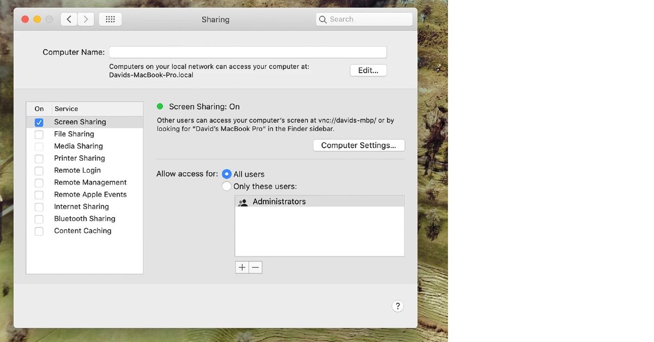Click the back navigation arrow

coord(69,19)
